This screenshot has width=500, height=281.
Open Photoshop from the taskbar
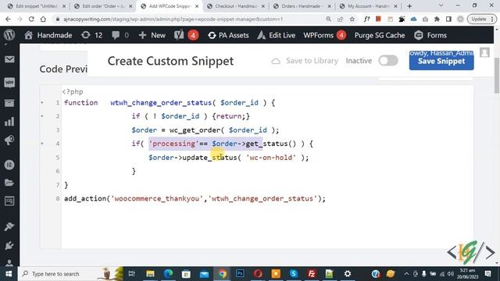point(240,274)
